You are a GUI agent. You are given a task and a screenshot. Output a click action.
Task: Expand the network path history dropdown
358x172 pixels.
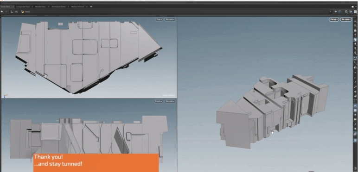(330, 12)
